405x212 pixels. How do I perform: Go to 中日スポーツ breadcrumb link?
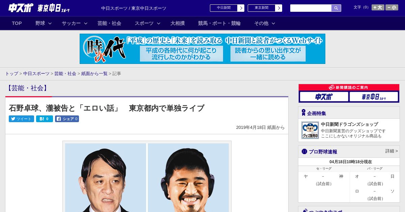pos(36,74)
